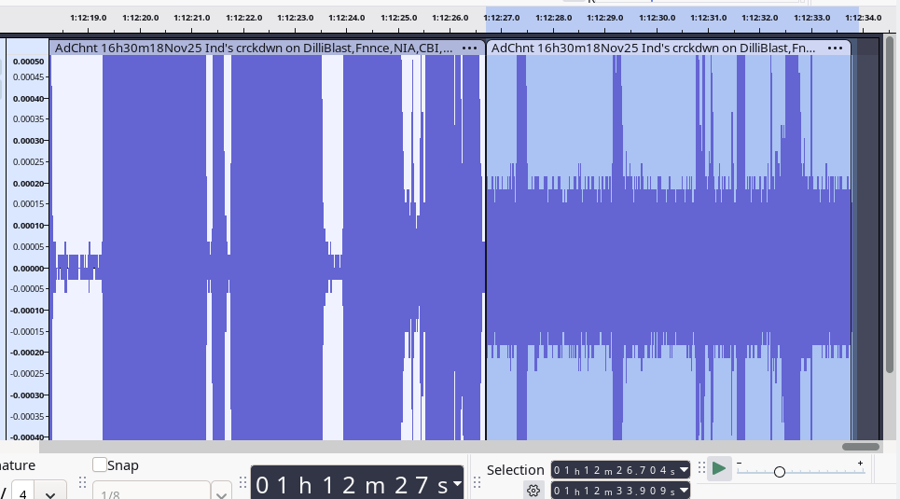Open selection end time format dropdown
This screenshot has width=900, height=499.
point(684,491)
